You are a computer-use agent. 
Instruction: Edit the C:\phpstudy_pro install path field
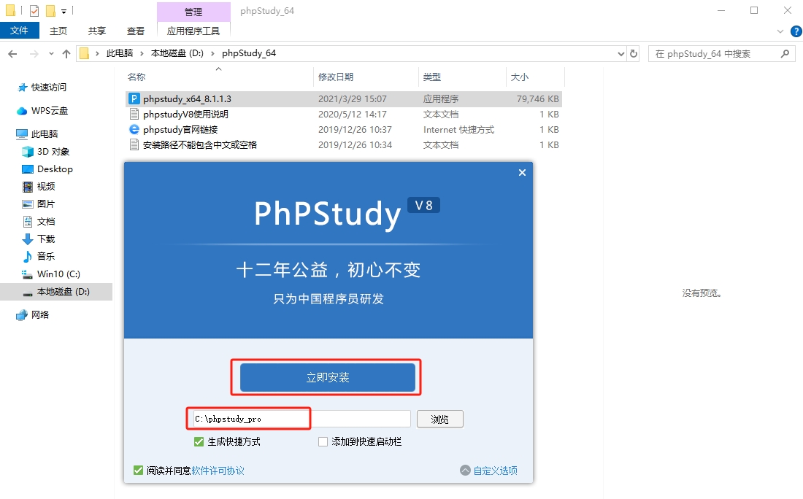pyautogui.click(x=302, y=419)
